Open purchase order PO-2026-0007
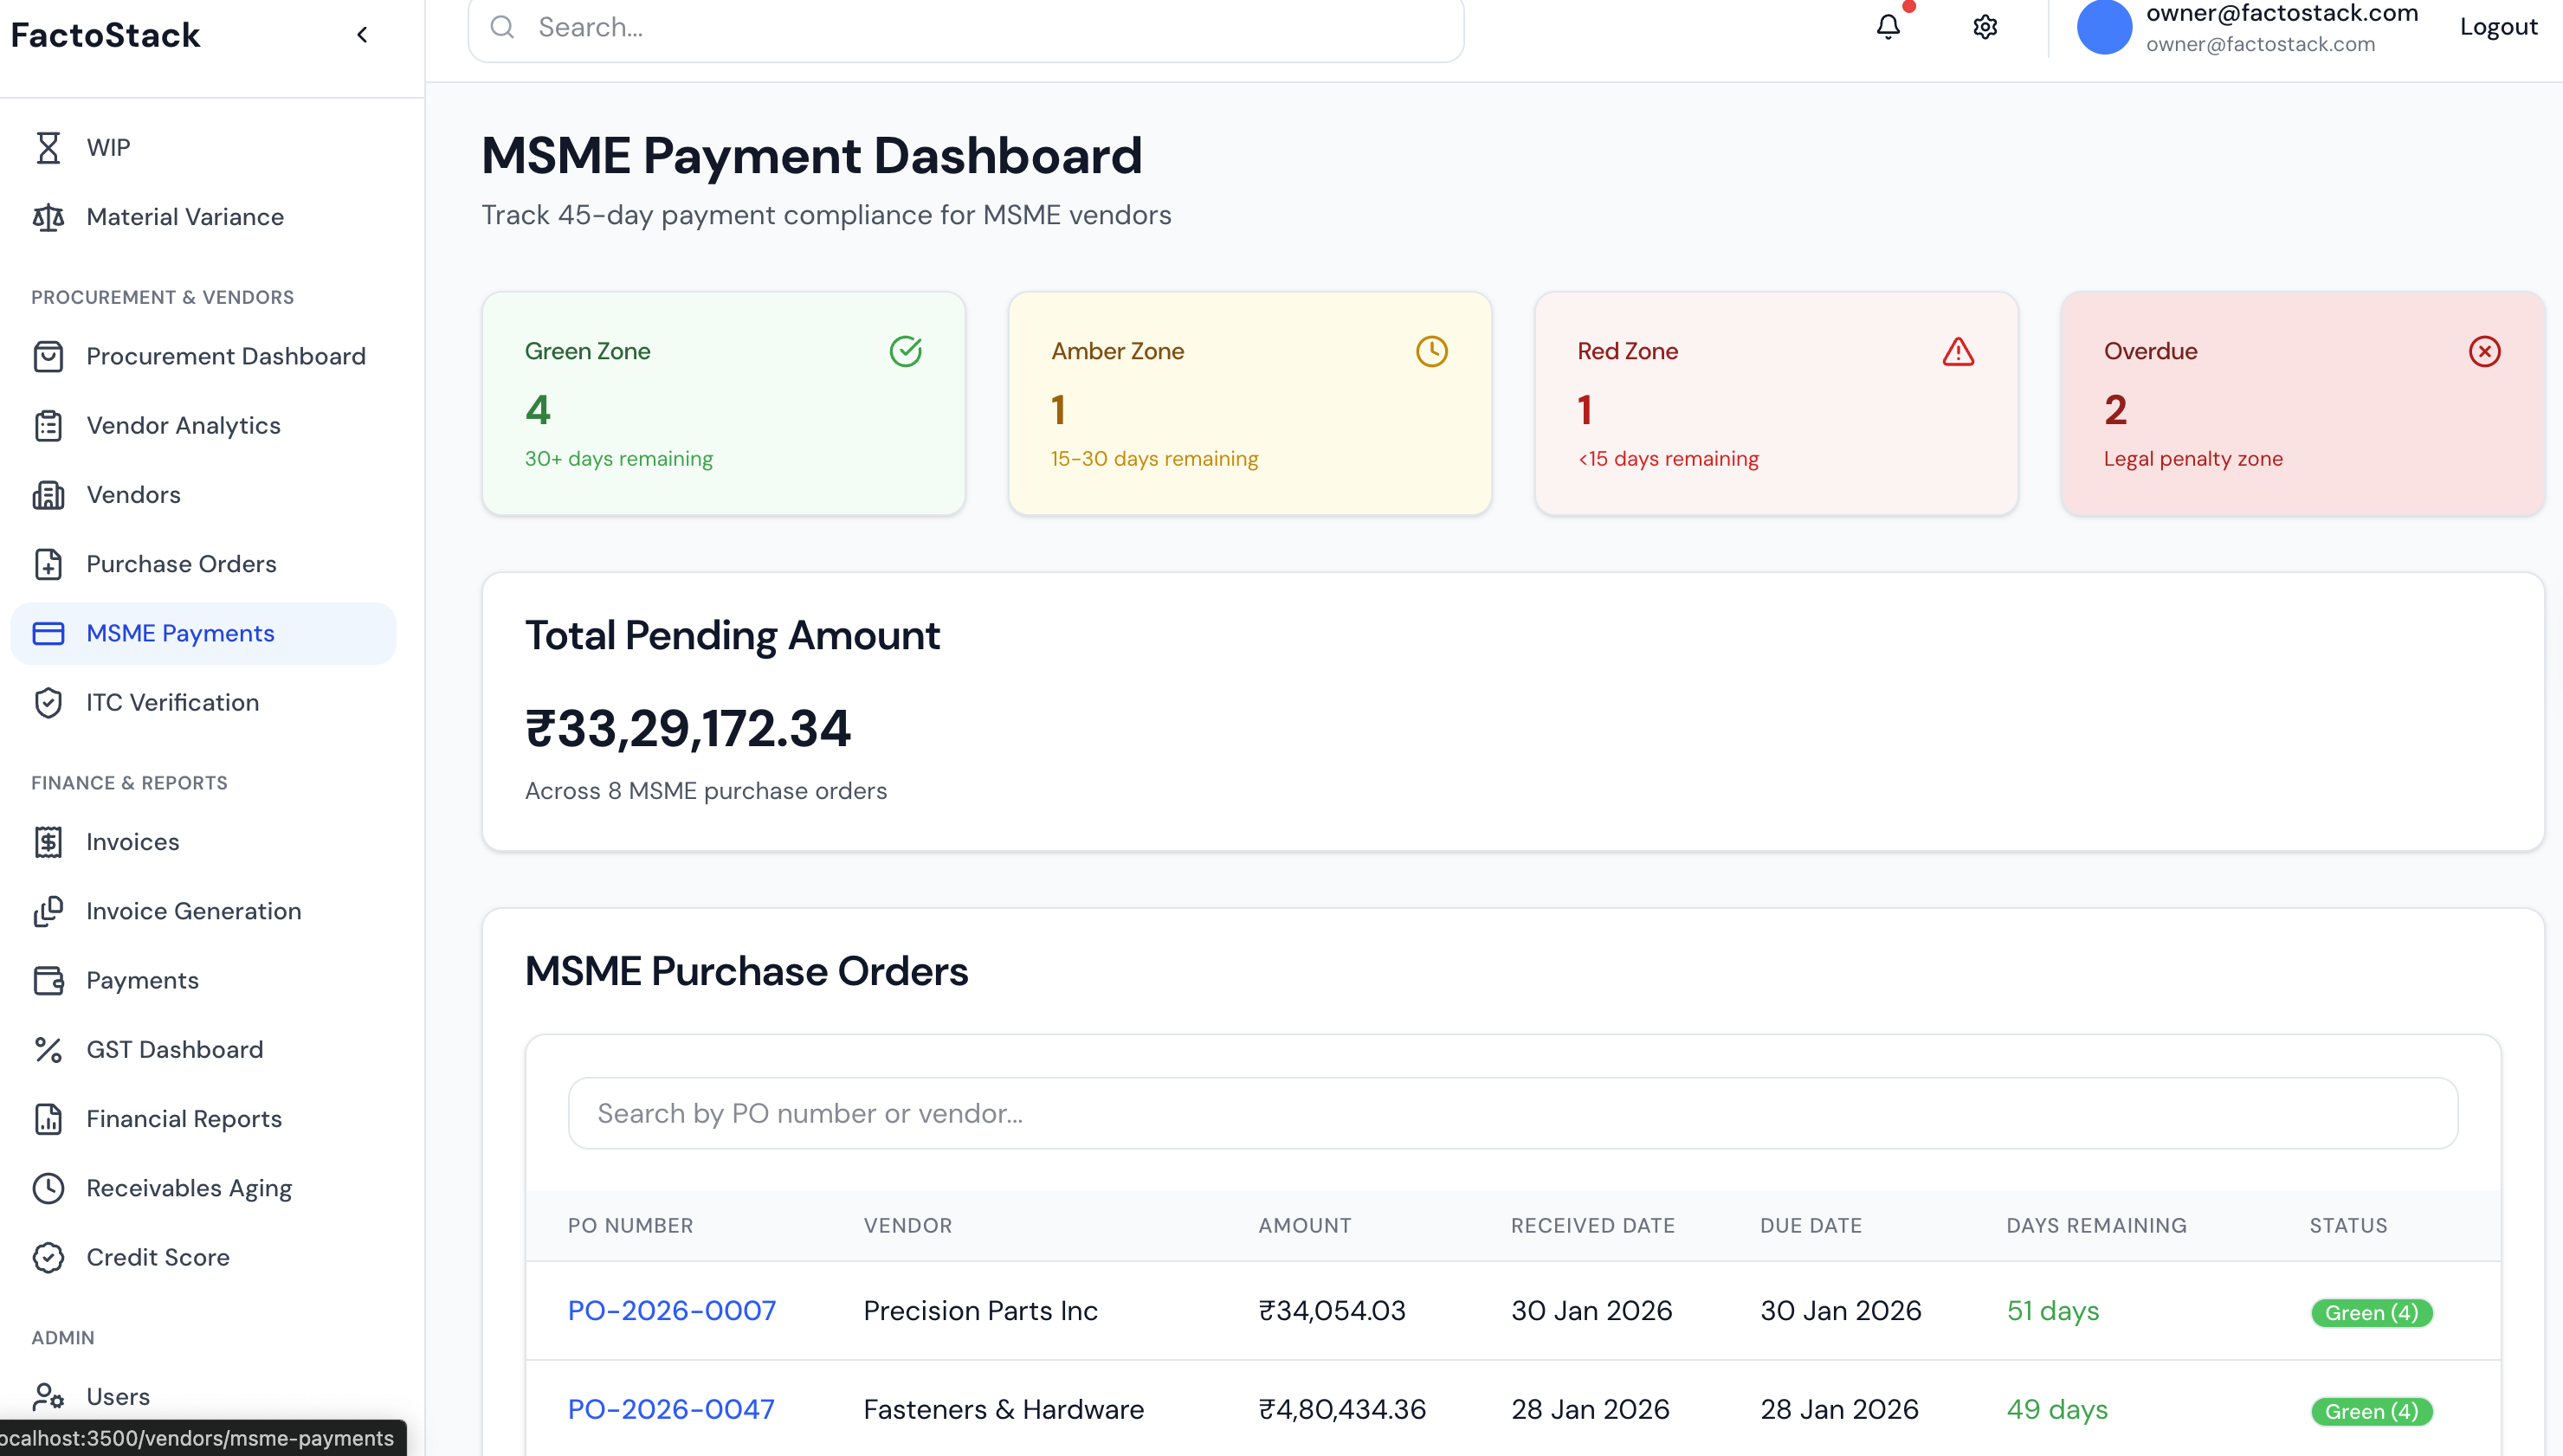Screen dimensions: 2563x1456 pos(672,1310)
